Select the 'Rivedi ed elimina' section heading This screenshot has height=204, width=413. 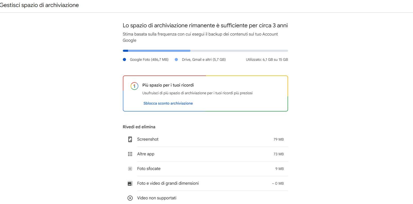[139, 127]
